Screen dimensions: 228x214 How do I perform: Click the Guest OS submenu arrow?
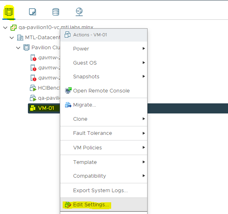click(x=144, y=63)
